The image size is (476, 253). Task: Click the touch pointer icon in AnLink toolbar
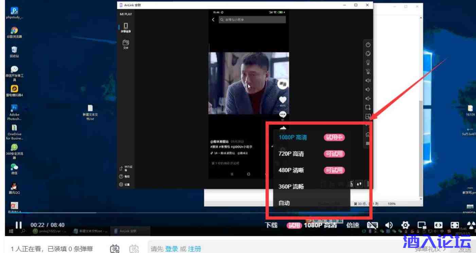click(368, 72)
